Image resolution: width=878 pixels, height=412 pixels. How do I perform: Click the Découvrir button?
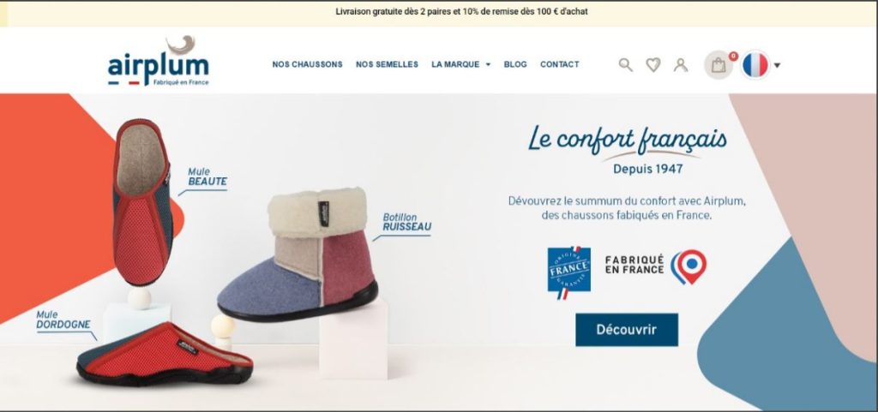pyautogui.click(x=627, y=330)
